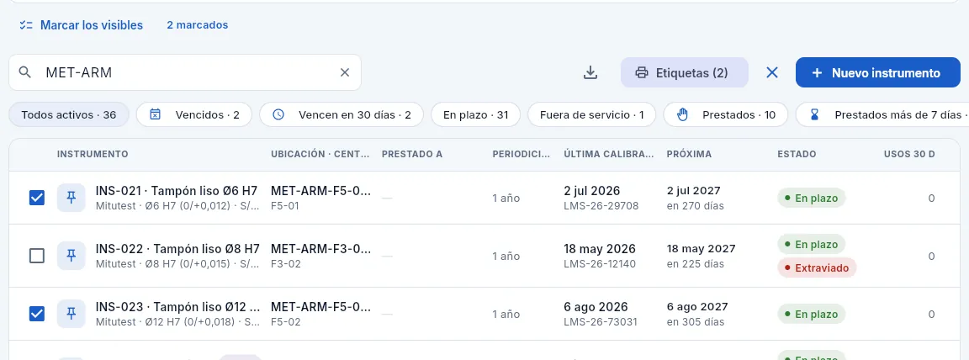
Task: Click certificate LMS-26-73031
Action: 601,321
